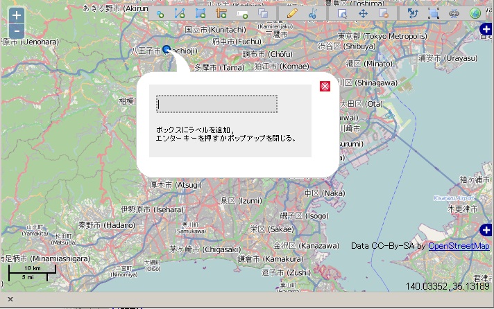This screenshot has width=494, height=309.
Task: Select the draw polygon tool
Action: coord(201,13)
